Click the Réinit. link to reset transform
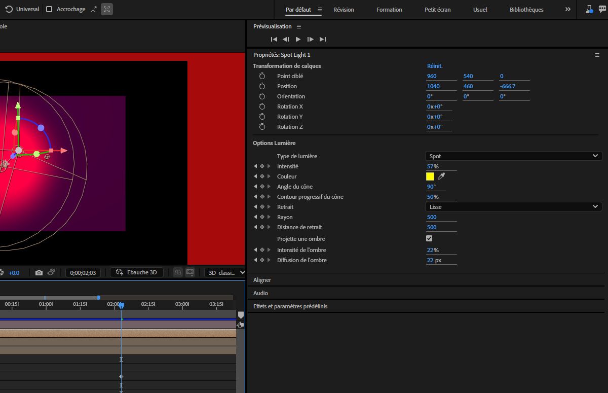608x393 pixels. click(435, 66)
